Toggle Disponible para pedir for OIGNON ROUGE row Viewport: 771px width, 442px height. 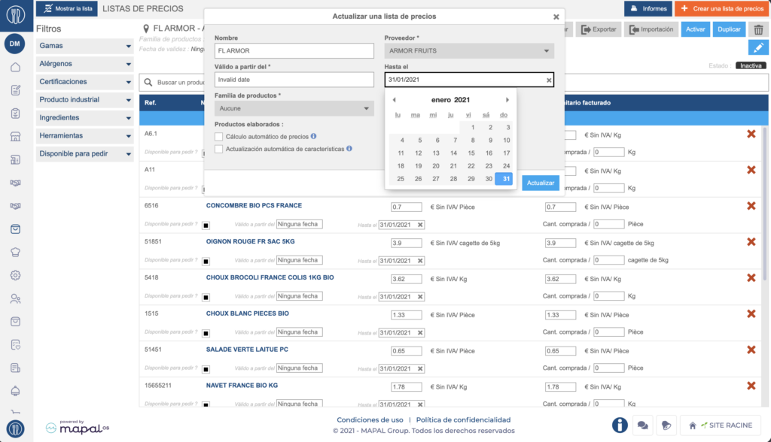(x=206, y=262)
